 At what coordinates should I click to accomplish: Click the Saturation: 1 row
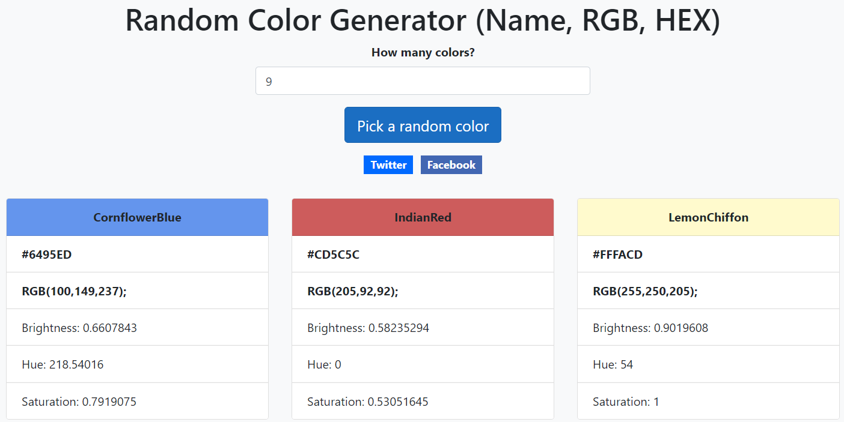pyautogui.click(x=708, y=401)
